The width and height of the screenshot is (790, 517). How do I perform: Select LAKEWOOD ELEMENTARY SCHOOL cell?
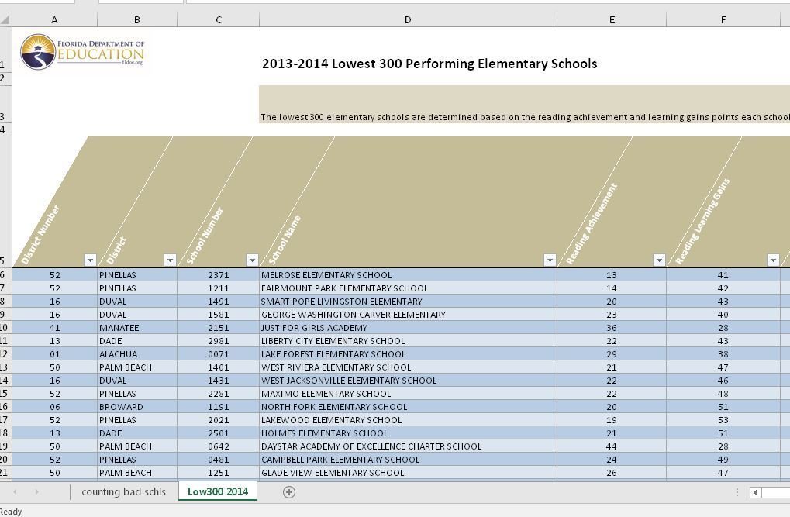click(x=408, y=420)
